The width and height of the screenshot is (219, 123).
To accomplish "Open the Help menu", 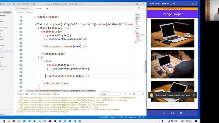I will click(33, 4).
